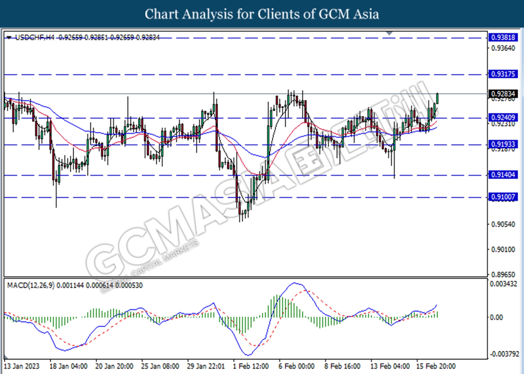Image resolution: width=524 pixels, height=374 pixels.
Task: Select the 0.93175 price level label
Action: point(503,74)
